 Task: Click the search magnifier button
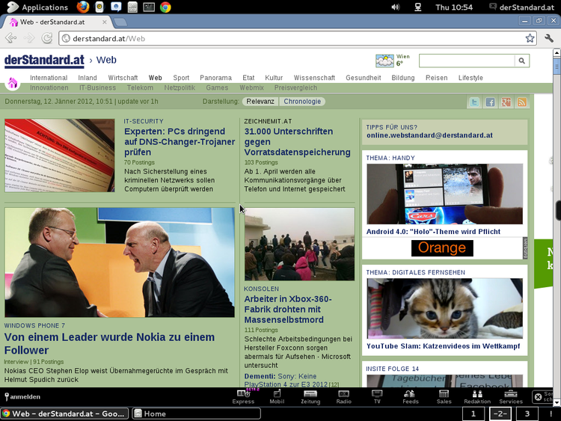522,61
